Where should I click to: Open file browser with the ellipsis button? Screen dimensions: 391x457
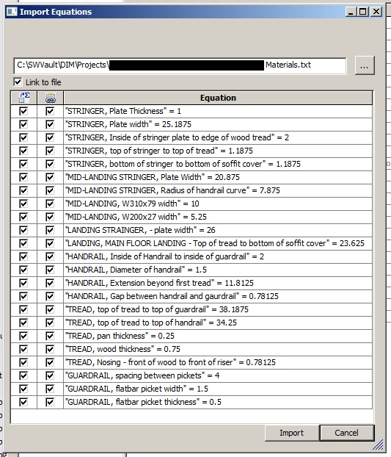click(365, 65)
